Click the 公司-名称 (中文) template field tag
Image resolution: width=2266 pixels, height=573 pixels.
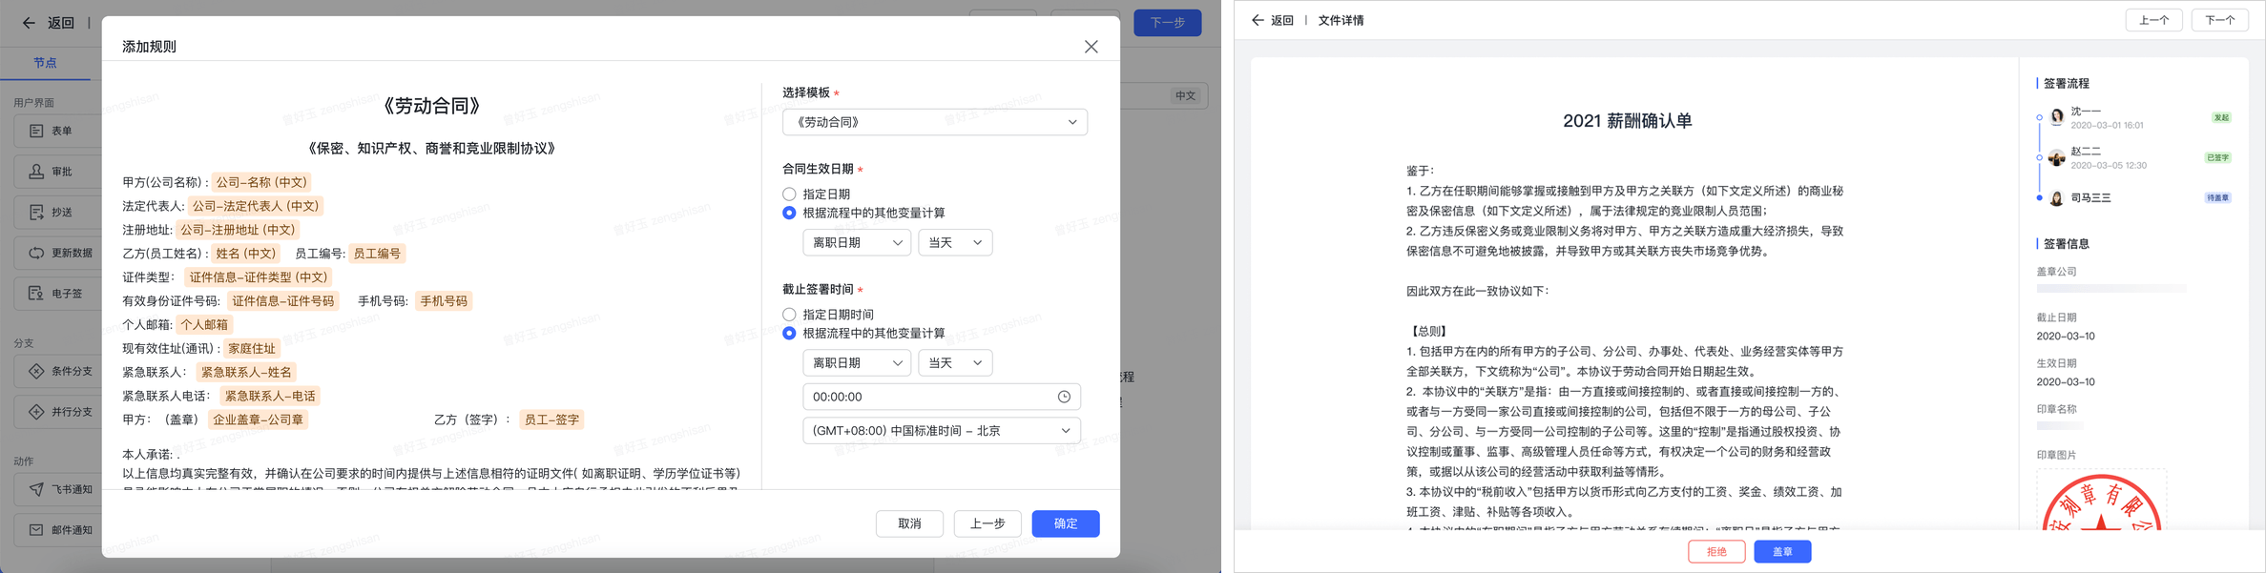tap(261, 182)
